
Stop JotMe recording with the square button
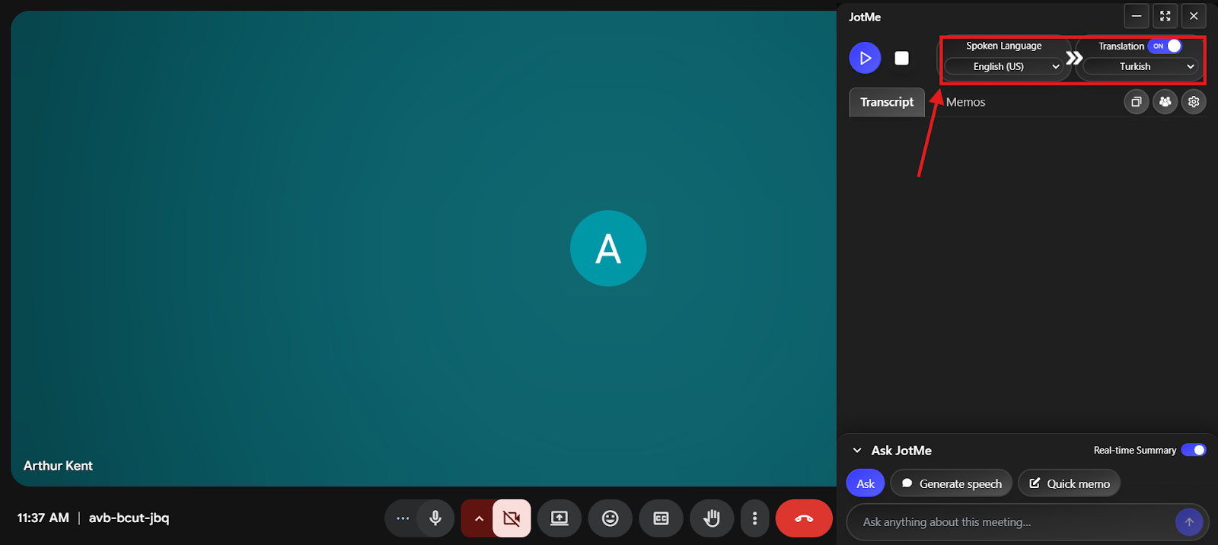[x=901, y=58]
